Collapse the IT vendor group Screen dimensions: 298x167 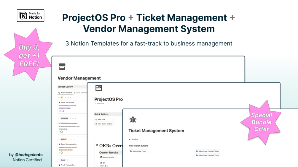click(59, 98)
